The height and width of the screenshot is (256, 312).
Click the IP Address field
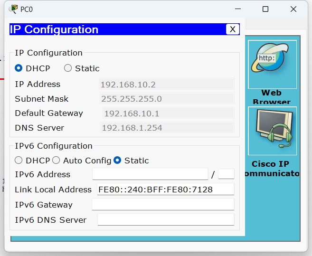166,85
